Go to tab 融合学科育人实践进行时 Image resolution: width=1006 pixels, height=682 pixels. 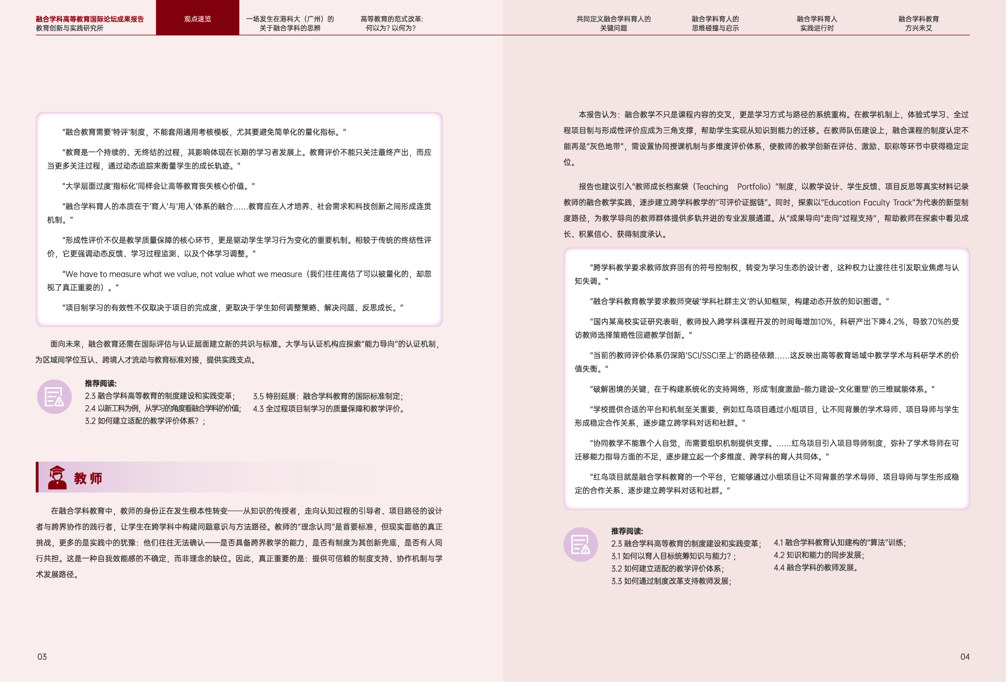(817, 23)
